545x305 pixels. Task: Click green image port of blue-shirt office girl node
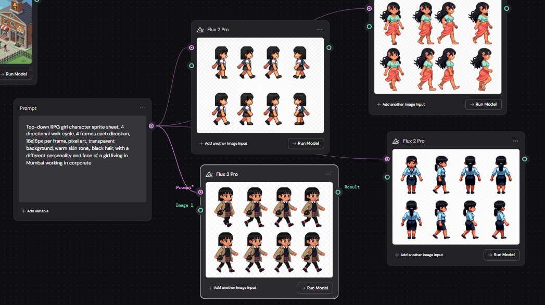[x=387, y=177]
